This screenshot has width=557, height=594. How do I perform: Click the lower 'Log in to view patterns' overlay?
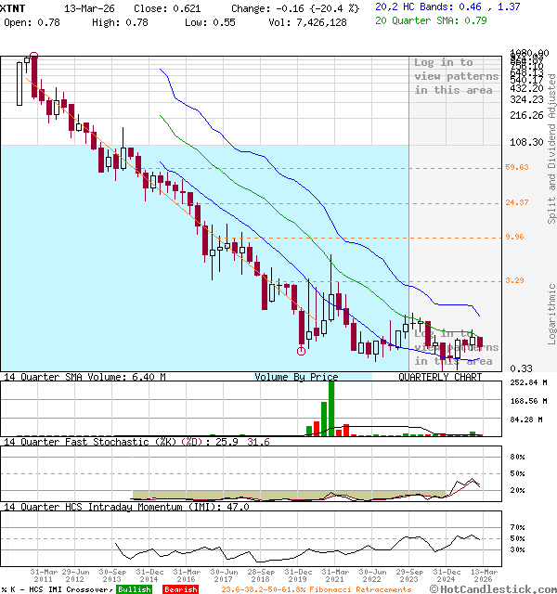click(x=455, y=346)
